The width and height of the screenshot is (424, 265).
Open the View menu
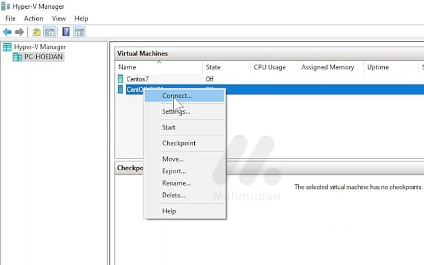pos(59,19)
